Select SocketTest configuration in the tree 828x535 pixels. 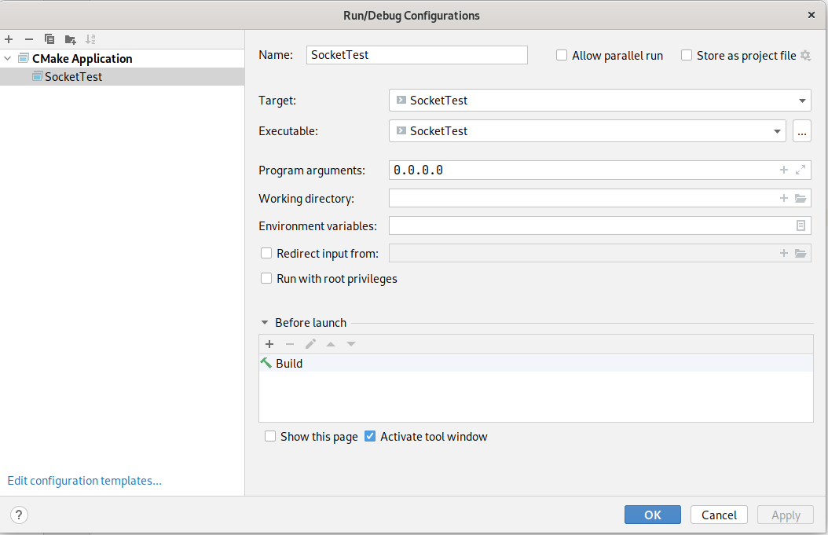73,77
